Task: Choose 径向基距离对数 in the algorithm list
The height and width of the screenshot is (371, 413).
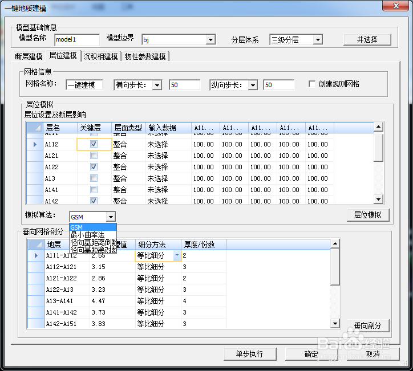Action: coord(93,250)
